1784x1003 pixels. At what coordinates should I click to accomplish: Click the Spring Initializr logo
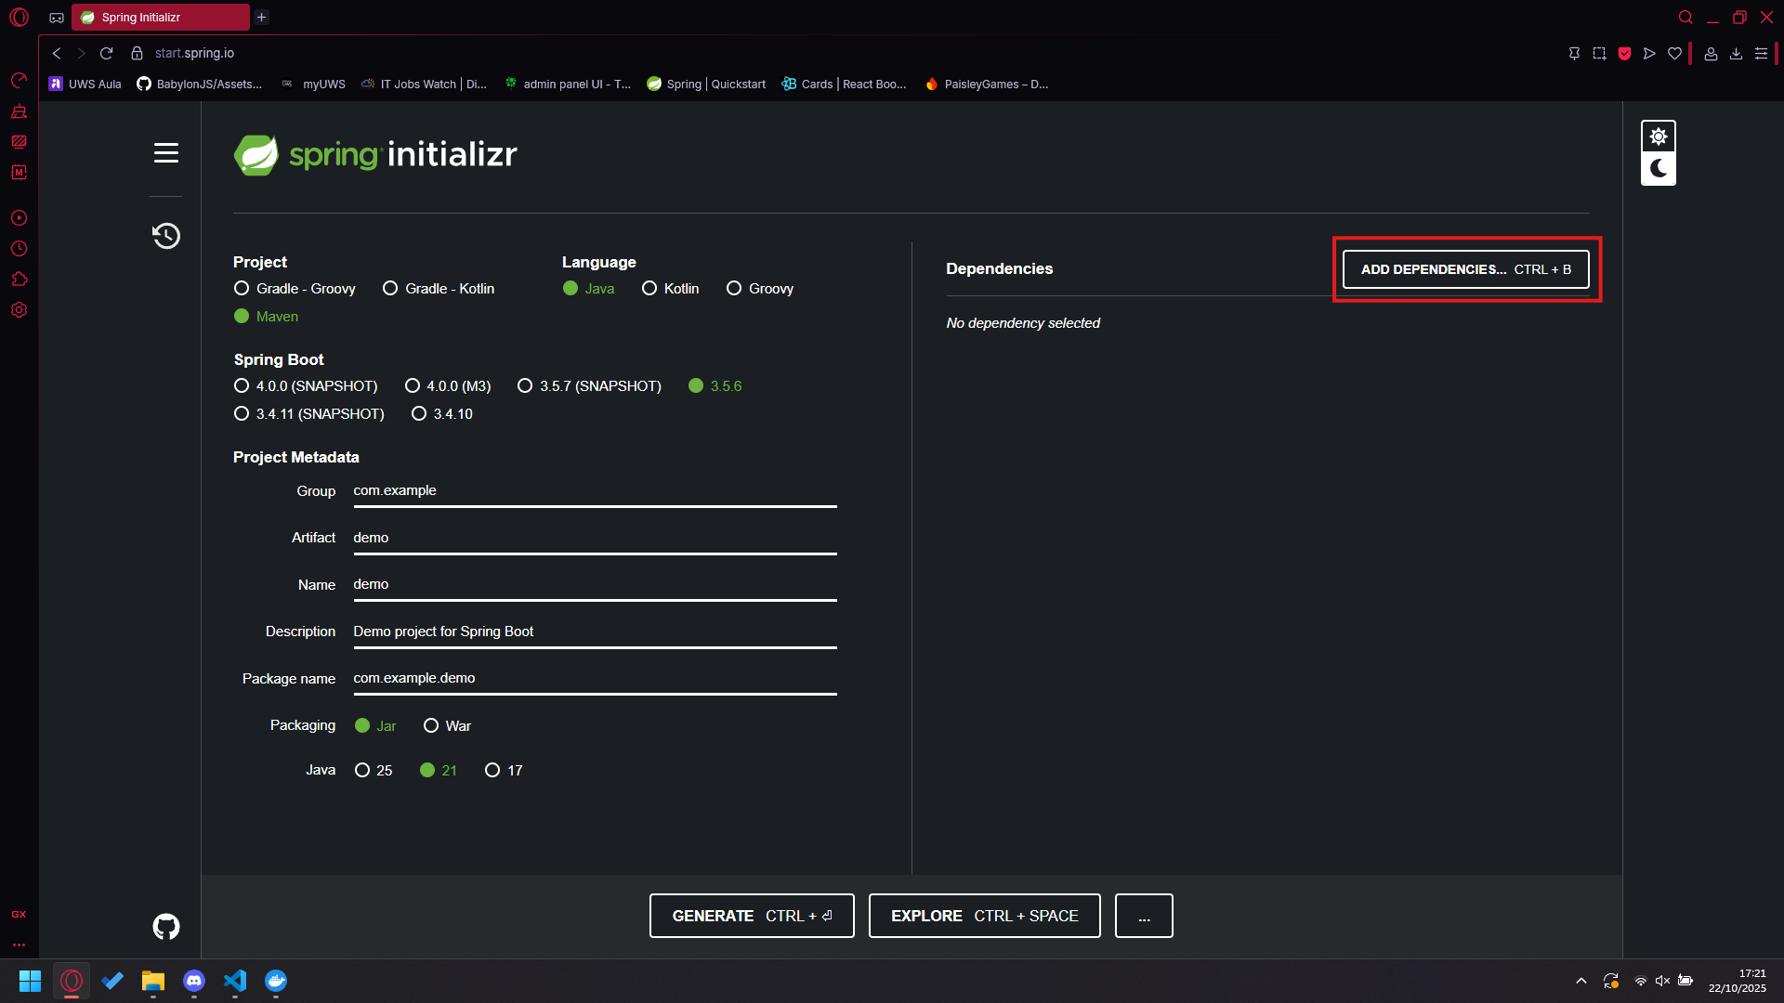[375, 155]
